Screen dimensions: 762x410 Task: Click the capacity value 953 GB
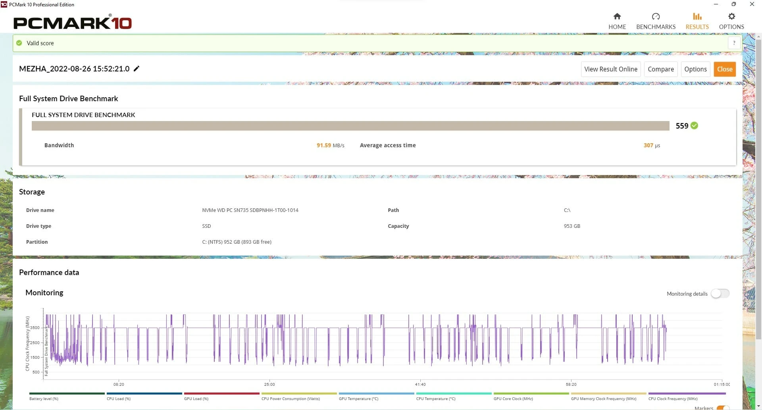(x=572, y=226)
